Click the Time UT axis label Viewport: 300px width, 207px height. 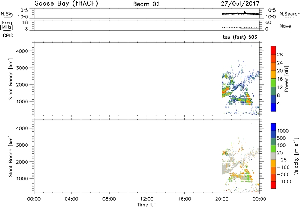147,205
